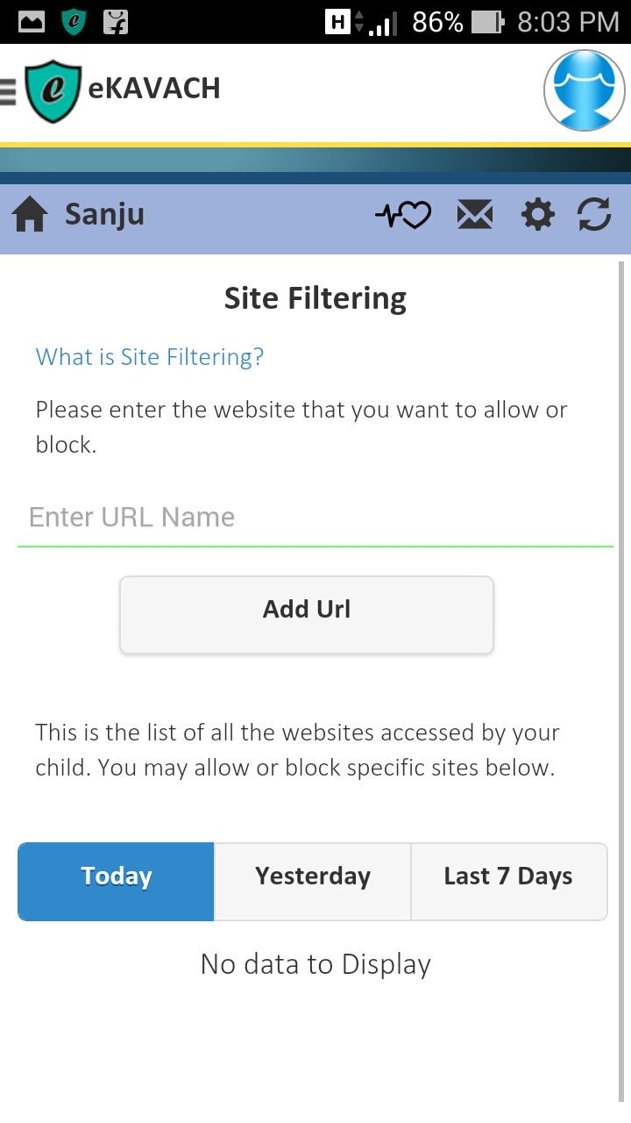Open settings gear icon
Viewport: 631px width, 1123px height.
tap(538, 215)
